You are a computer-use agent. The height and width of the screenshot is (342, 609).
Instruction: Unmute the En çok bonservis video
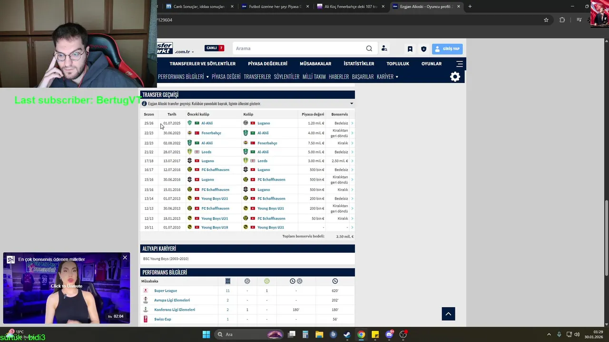pyautogui.click(x=67, y=286)
